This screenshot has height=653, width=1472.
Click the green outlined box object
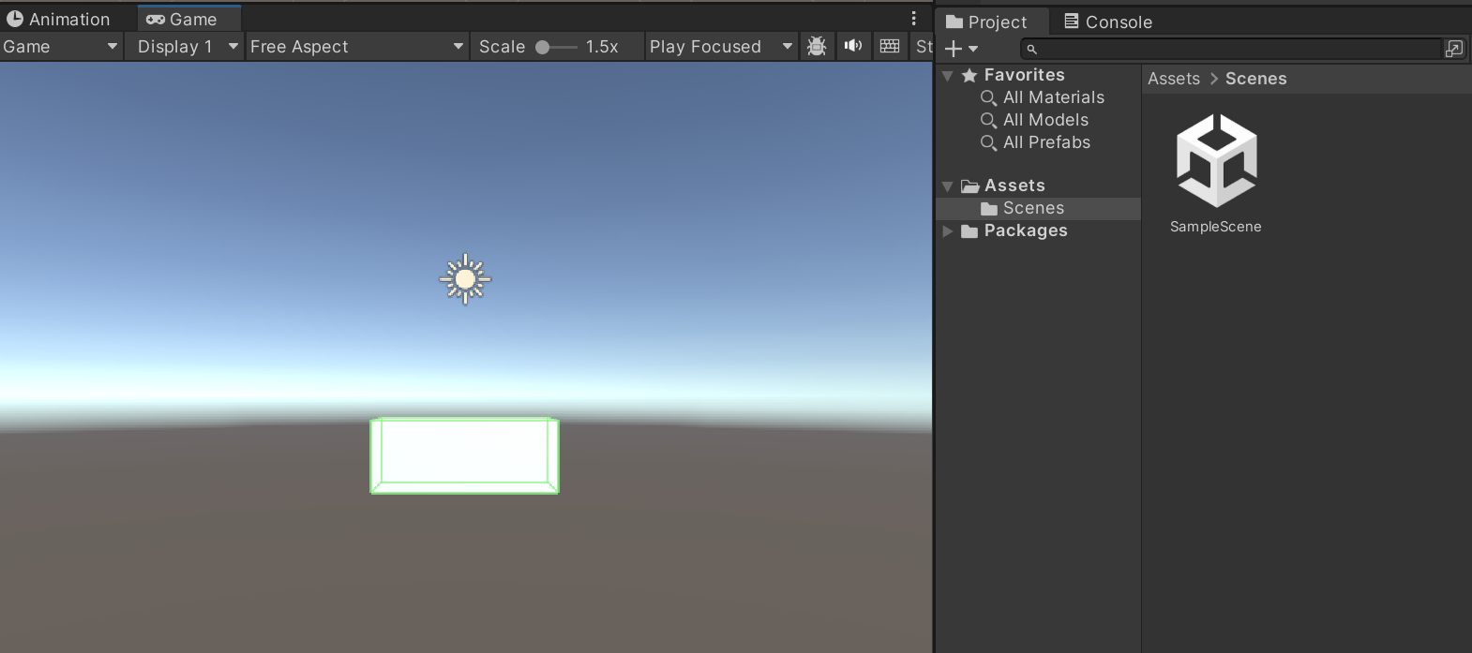(x=465, y=455)
